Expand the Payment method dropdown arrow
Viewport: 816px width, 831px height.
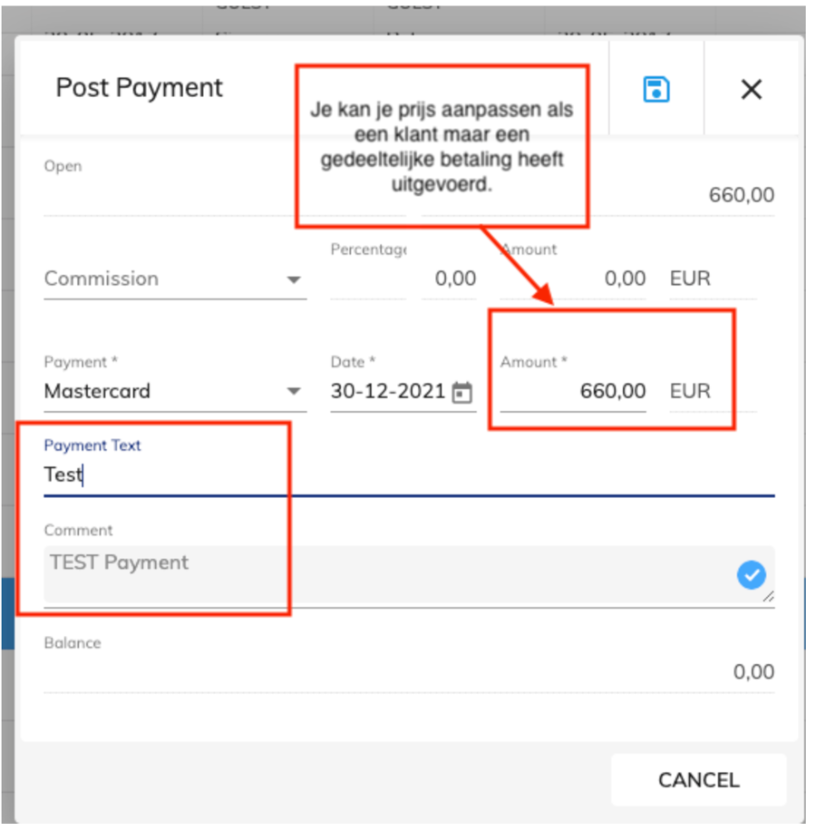294,392
